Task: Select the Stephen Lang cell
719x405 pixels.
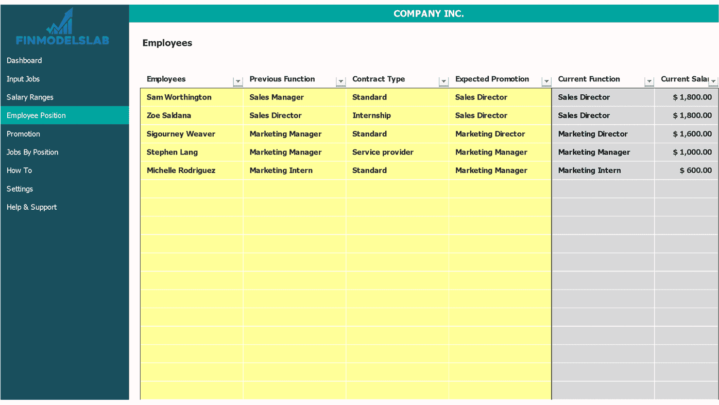Action: [x=192, y=152]
